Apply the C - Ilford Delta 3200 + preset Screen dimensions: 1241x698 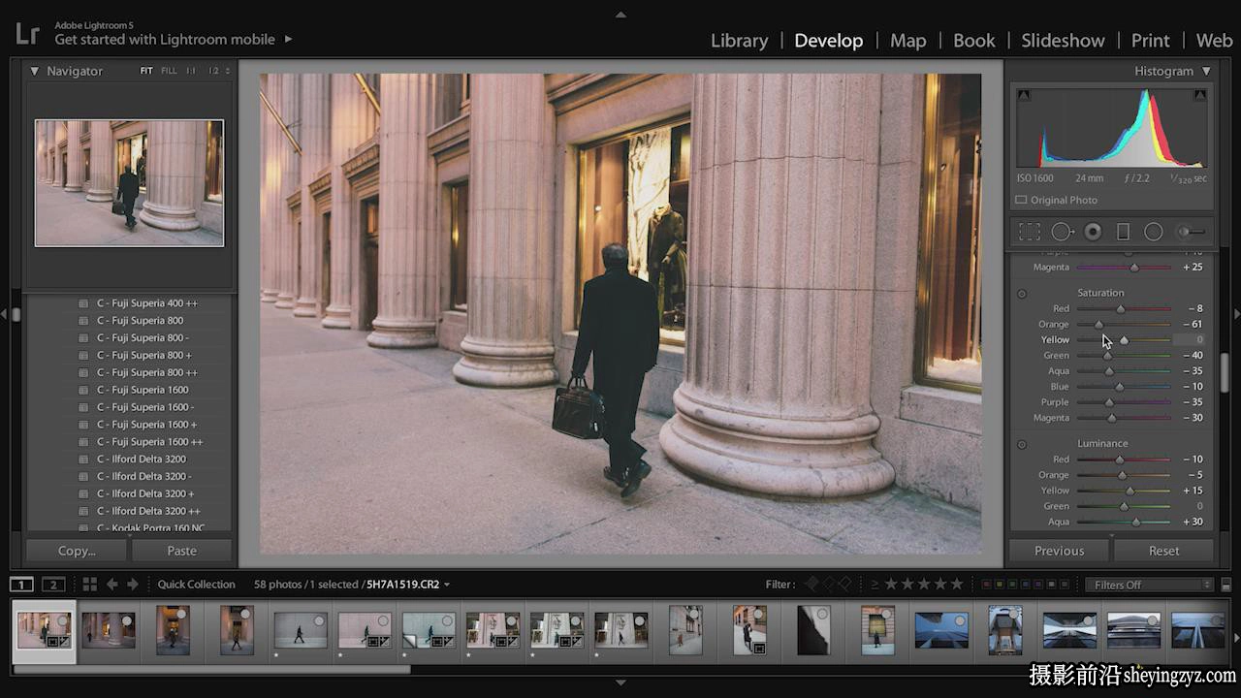point(145,493)
